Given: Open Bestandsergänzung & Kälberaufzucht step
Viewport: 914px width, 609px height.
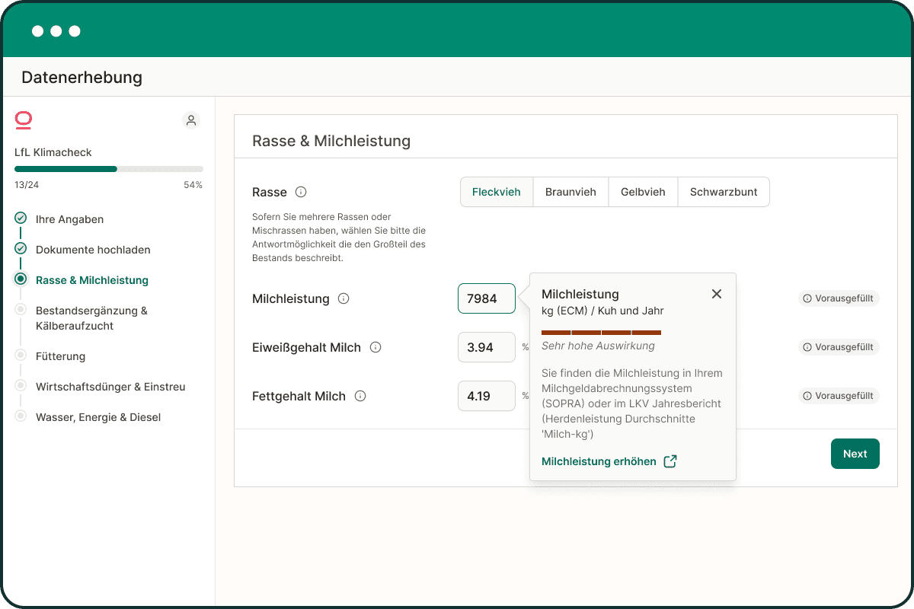Looking at the screenshot, I should pos(91,318).
